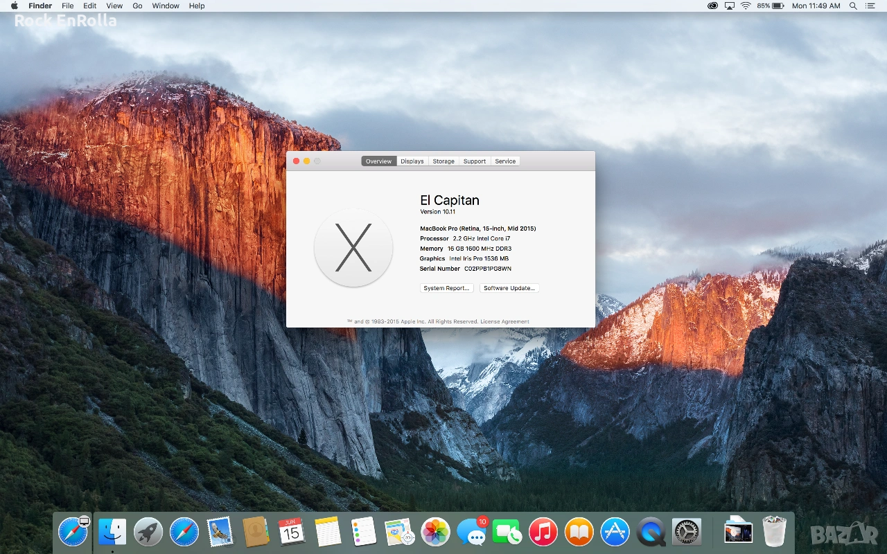This screenshot has height=554, width=887.
Task: Open the Photos app
Action: pos(436,532)
